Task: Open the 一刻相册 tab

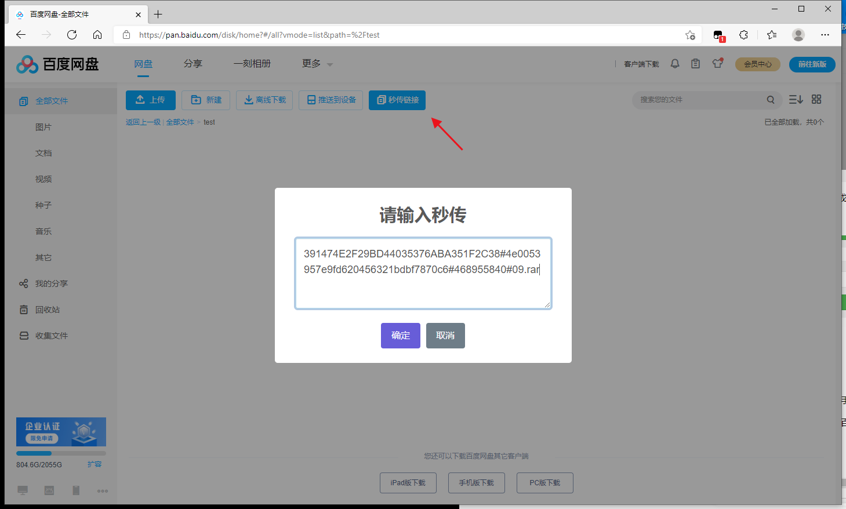Action: 252,64
